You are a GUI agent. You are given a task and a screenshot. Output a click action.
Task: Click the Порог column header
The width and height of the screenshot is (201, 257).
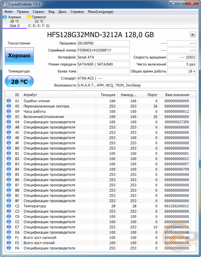point(149,95)
